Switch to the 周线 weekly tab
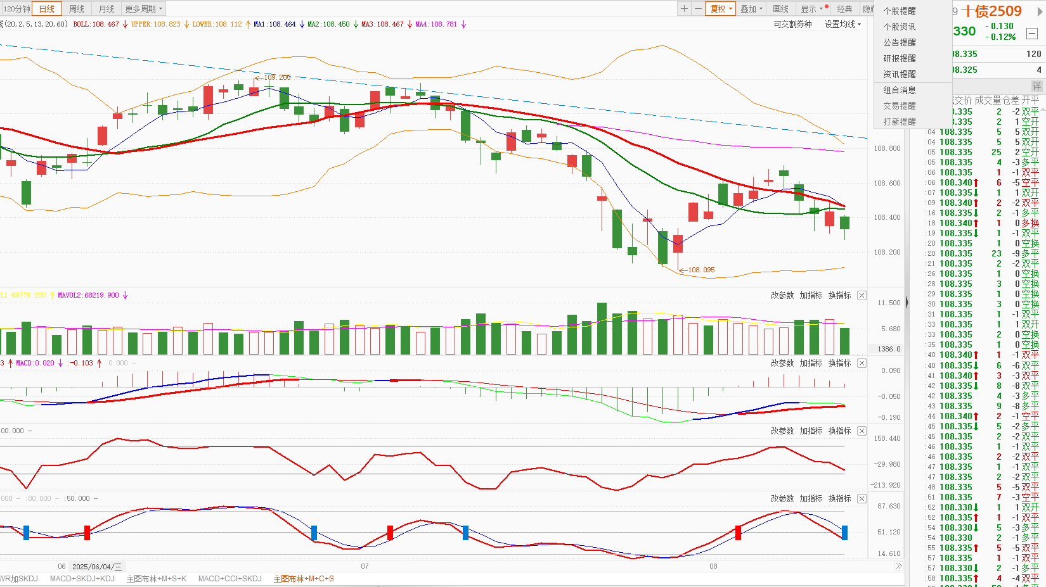This screenshot has width=1046, height=587. pos(77,9)
